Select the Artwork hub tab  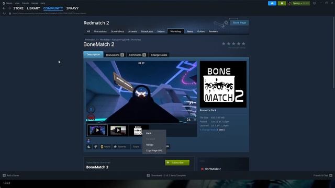132,31
